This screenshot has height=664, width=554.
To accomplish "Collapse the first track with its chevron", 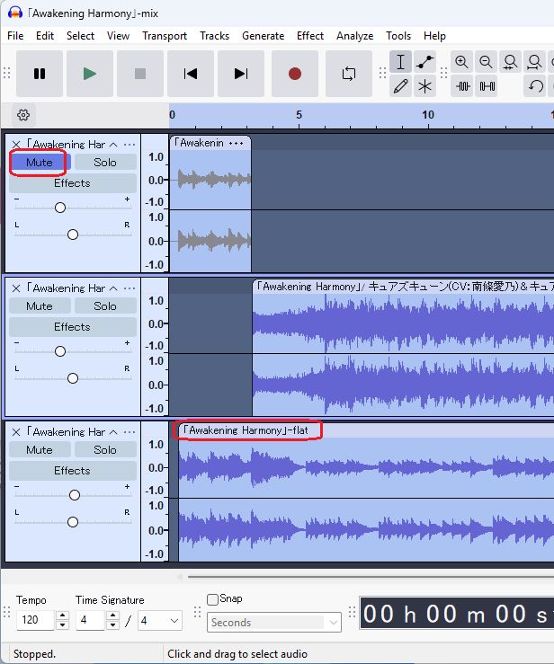I will coord(113,145).
